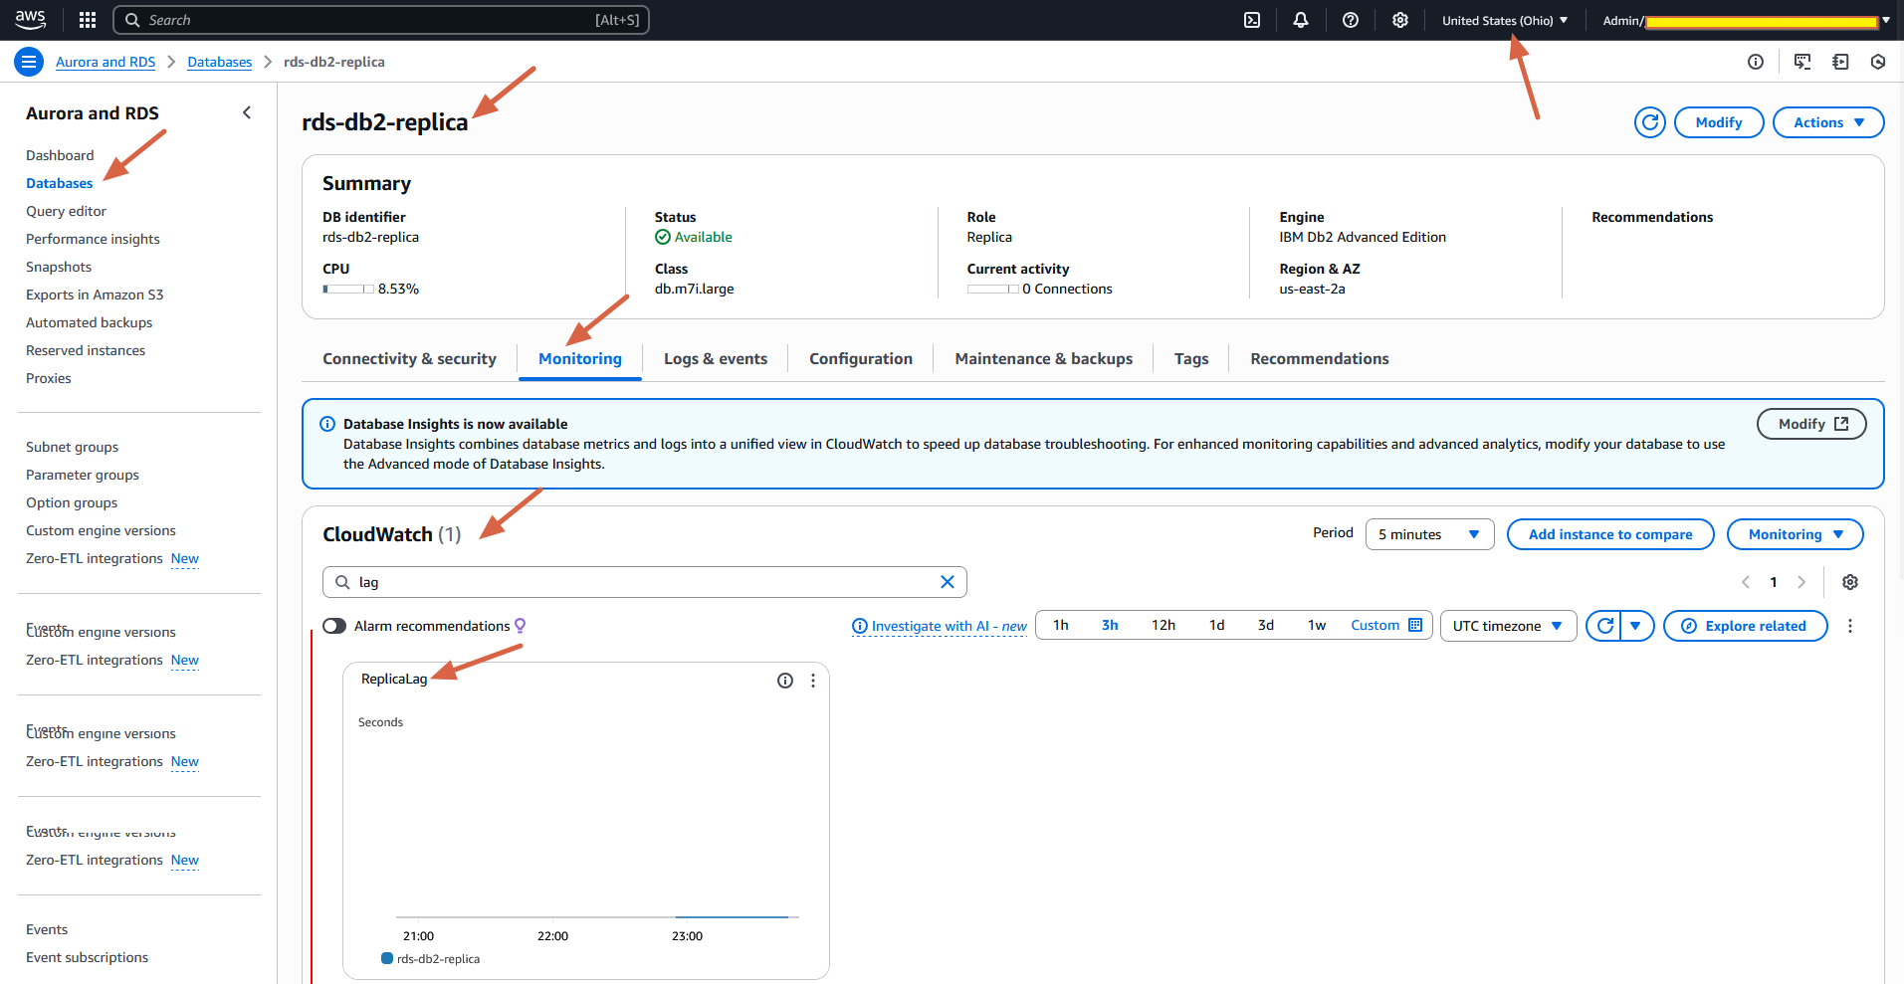Focus the CloudWatch metrics filter field

(x=644, y=582)
